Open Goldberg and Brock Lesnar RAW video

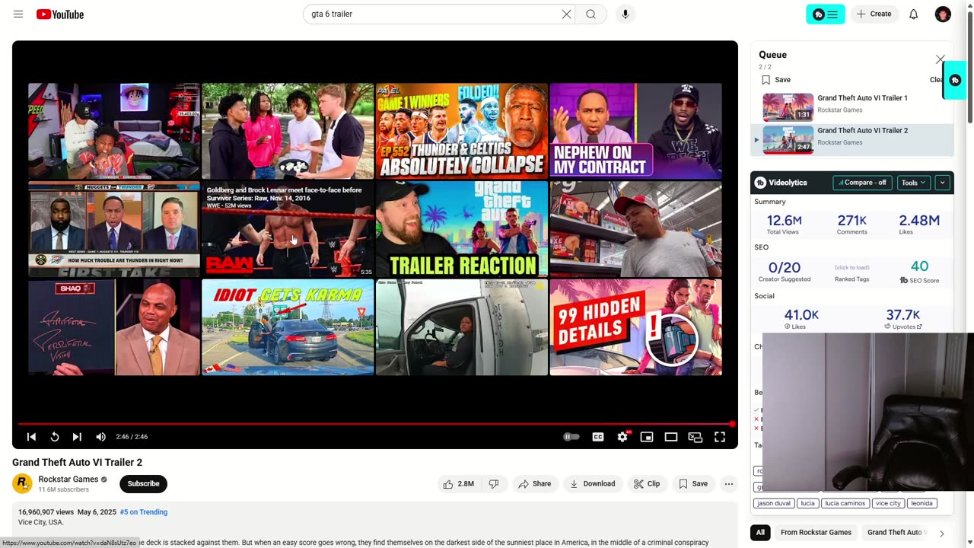[x=288, y=229]
